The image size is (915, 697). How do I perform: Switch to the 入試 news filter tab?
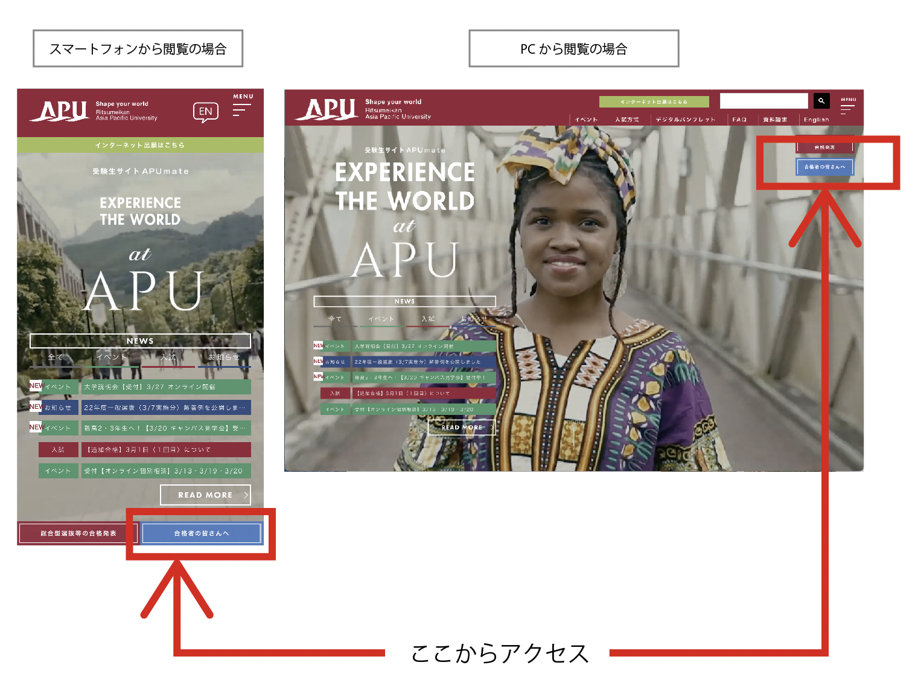click(x=169, y=357)
